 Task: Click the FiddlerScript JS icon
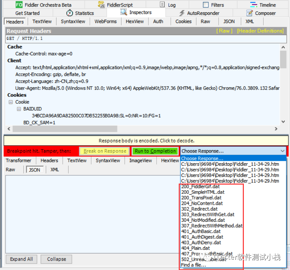101,4
